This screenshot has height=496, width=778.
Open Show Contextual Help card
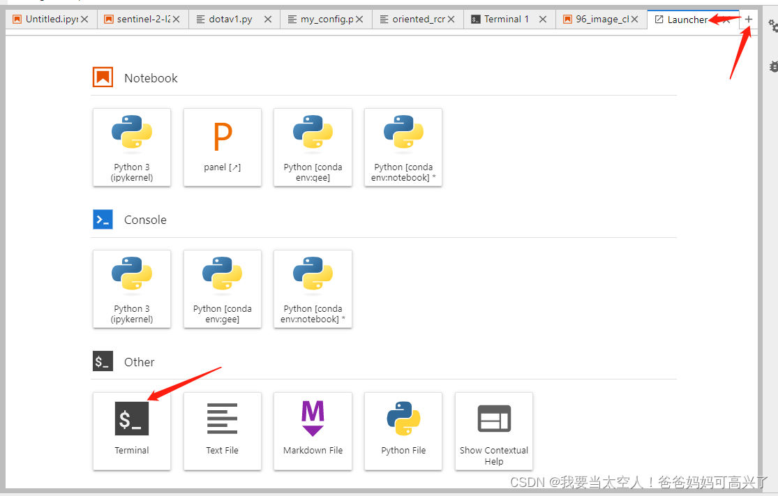click(x=494, y=431)
